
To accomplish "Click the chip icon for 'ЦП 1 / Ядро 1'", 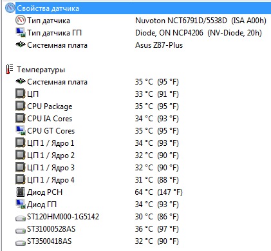I will coord(21,143).
